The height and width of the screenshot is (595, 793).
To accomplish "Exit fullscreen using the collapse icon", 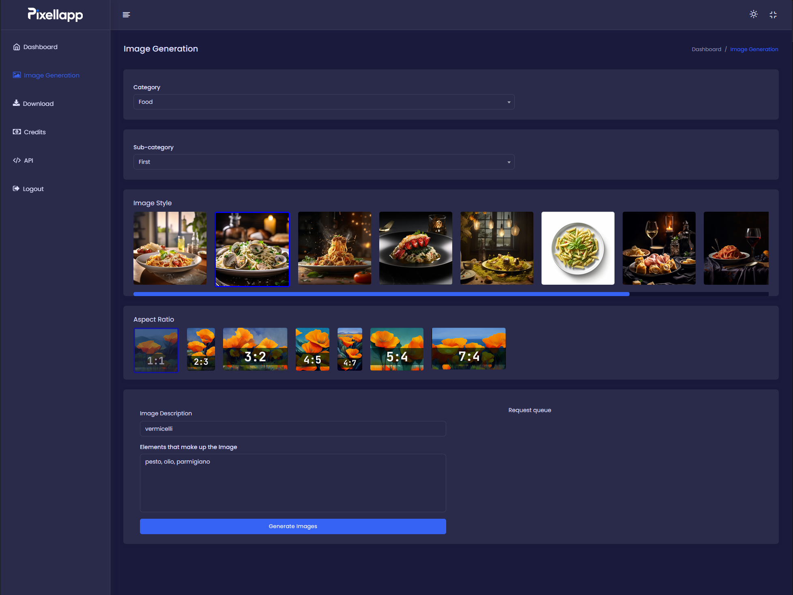I will (x=773, y=15).
